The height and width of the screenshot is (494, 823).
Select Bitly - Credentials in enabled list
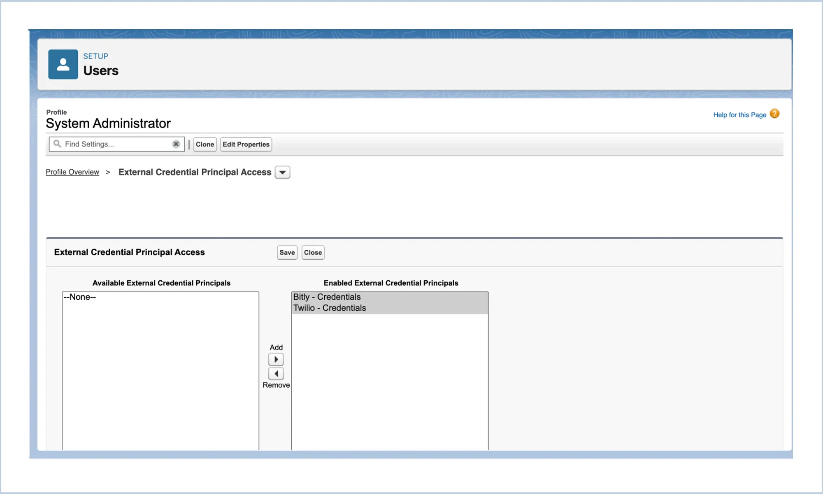pos(327,297)
